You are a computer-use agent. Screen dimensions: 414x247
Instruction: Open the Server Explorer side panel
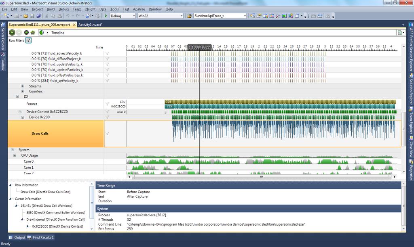3,36
